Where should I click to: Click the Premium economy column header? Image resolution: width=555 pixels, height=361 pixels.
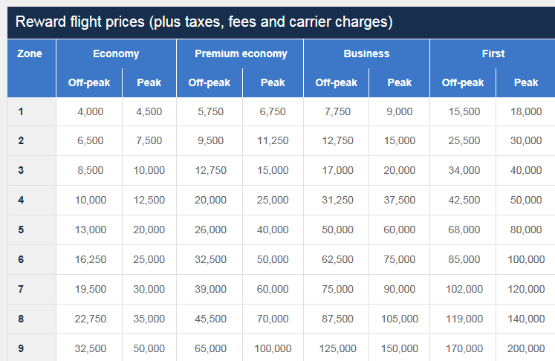(x=240, y=53)
